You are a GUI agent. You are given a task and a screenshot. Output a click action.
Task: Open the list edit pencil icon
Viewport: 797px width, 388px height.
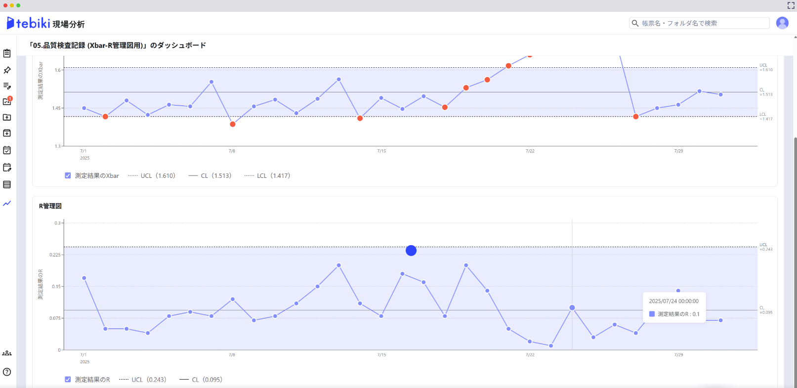tap(7, 86)
